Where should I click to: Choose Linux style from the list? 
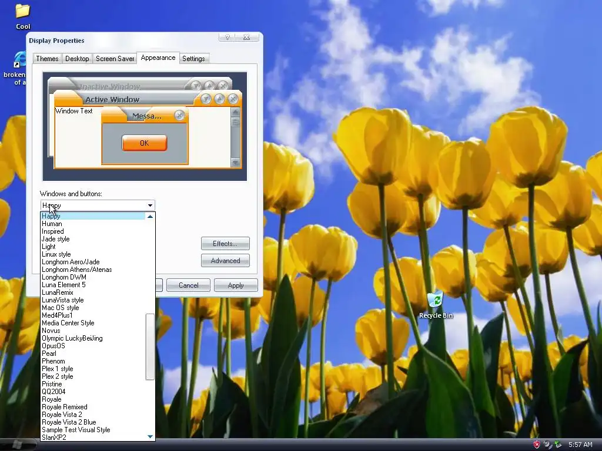pyautogui.click(x=93, y=254)
